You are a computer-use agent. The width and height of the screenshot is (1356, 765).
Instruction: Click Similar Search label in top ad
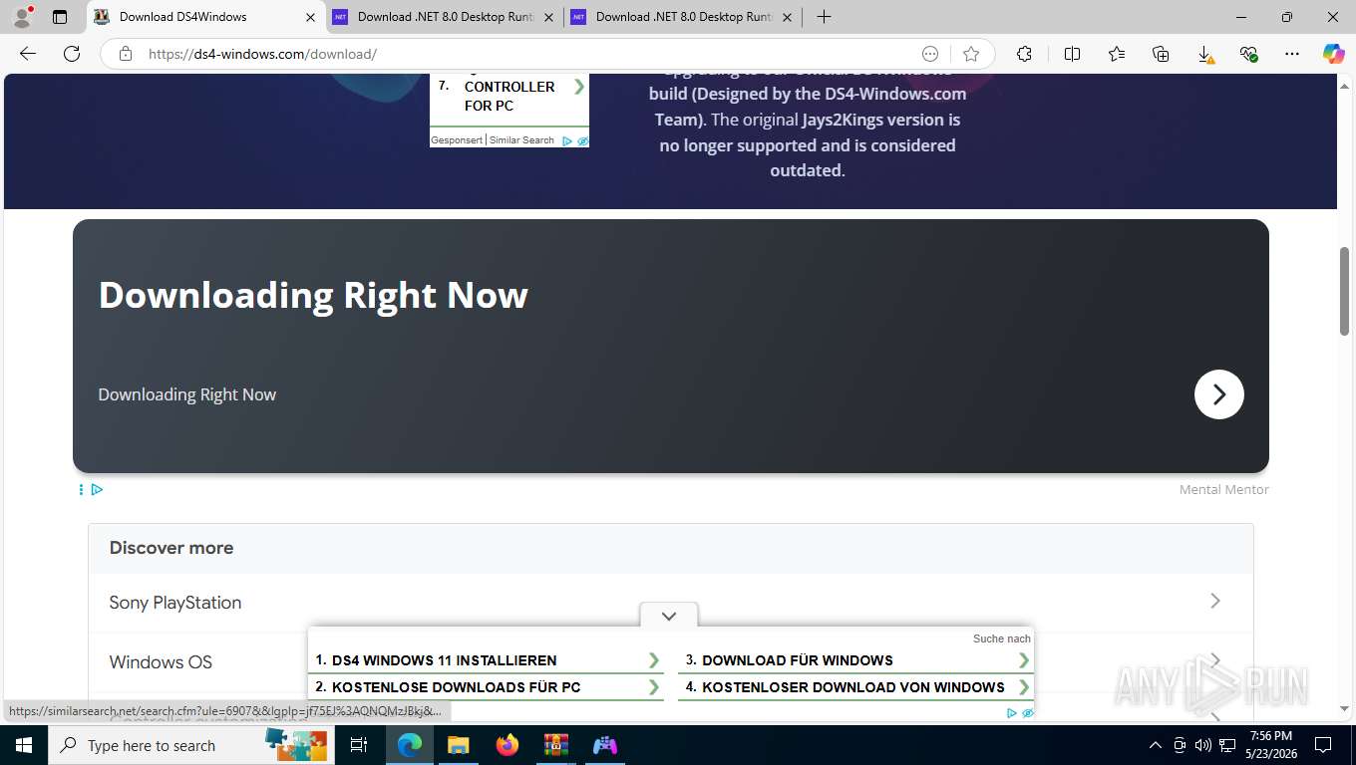click(x=521, y=140)
